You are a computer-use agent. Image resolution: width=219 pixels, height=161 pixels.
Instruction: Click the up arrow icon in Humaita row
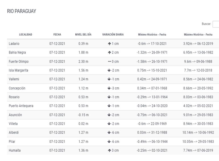(109, 150)
